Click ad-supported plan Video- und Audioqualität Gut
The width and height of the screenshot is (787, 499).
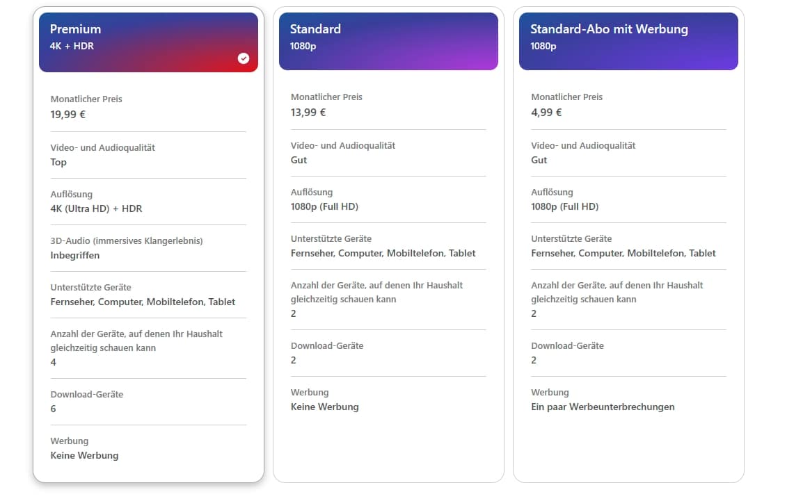pyautogui.click(x=539, y=160)
